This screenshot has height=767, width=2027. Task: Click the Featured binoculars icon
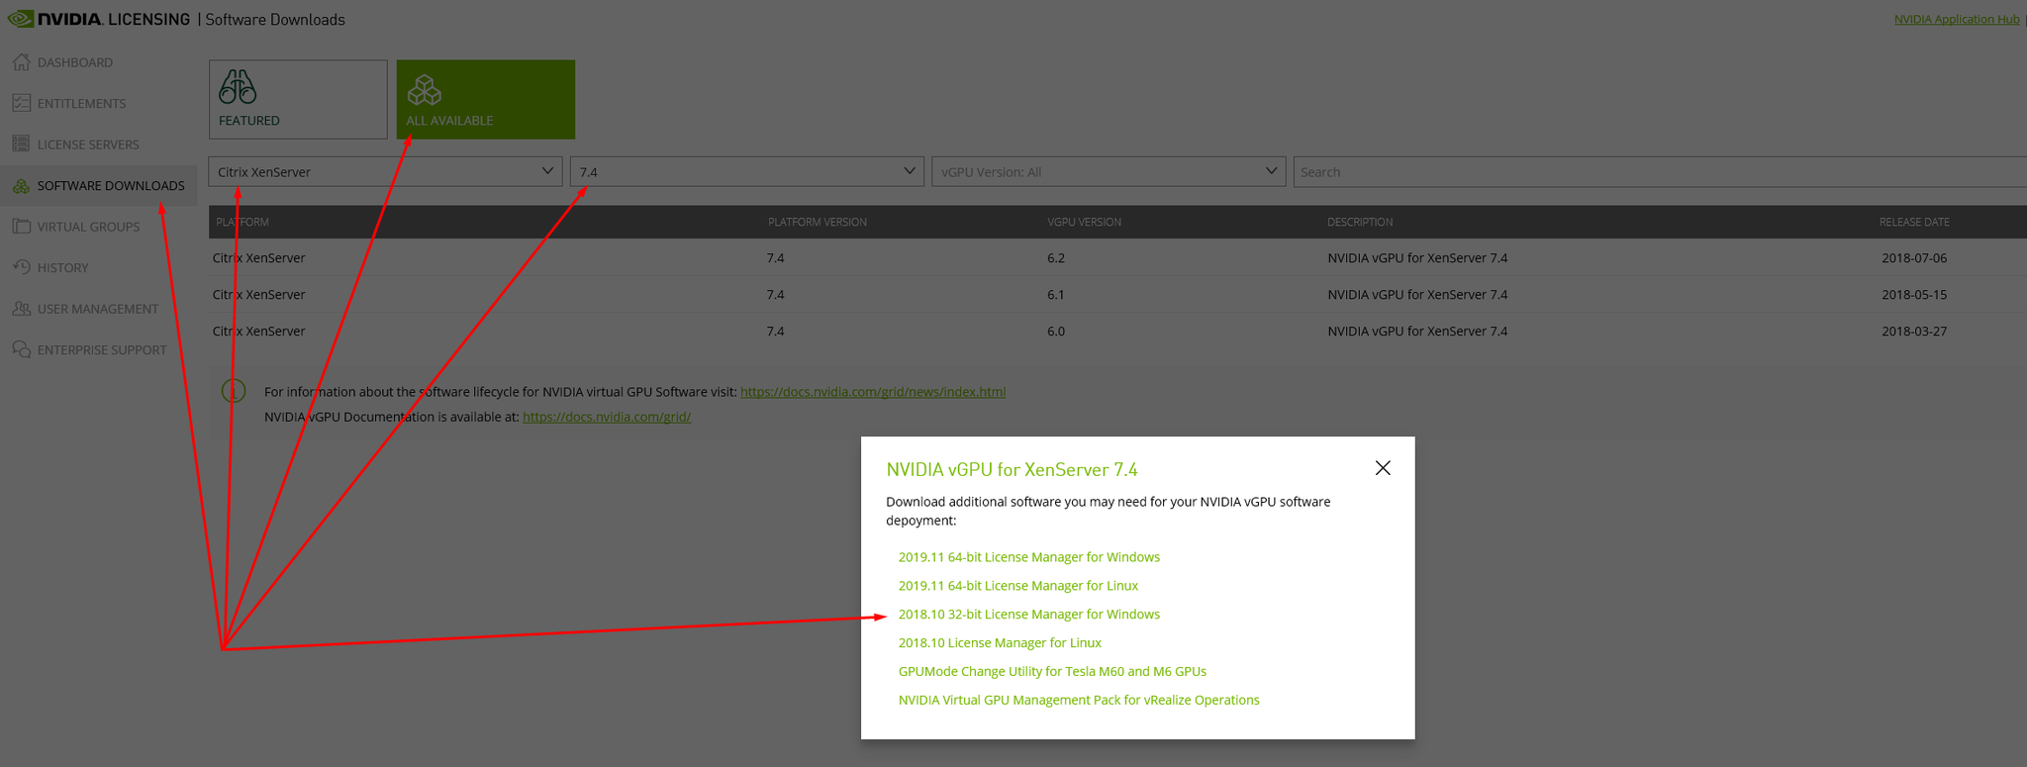coord(238,87)
